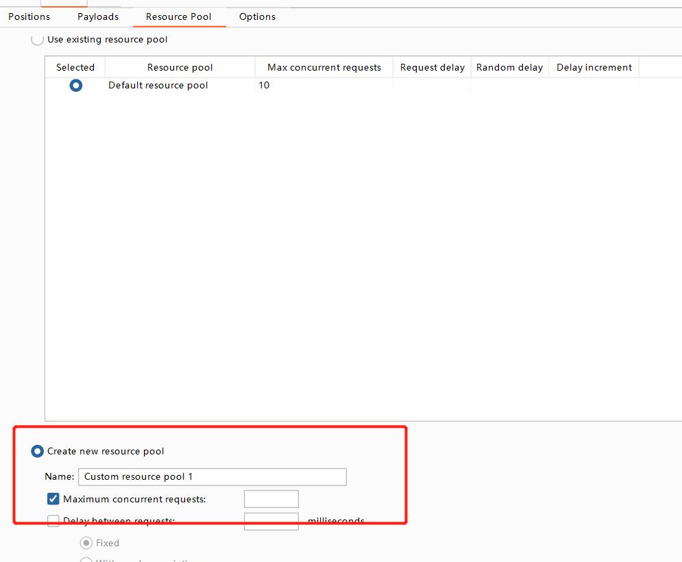Select the Resource Pool tab
This screenshot has width=682, height=562.
point(178,16)
